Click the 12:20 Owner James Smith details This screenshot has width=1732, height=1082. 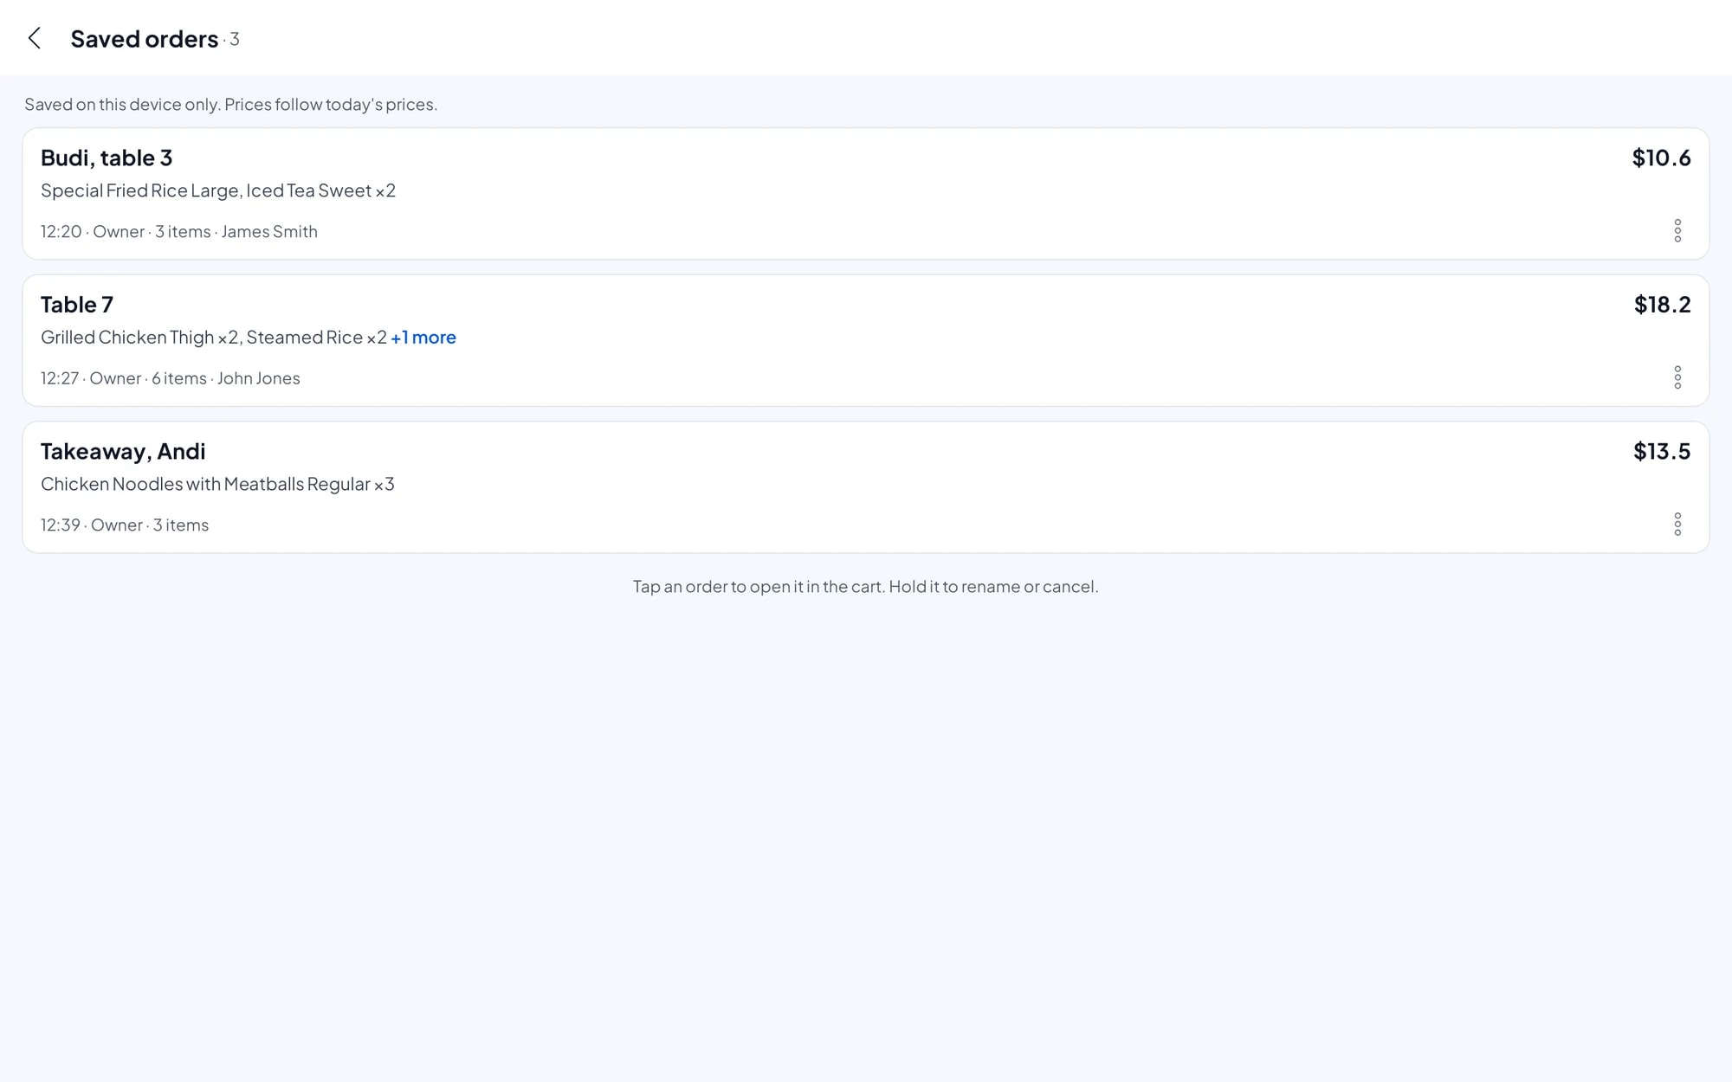[179, 232]
